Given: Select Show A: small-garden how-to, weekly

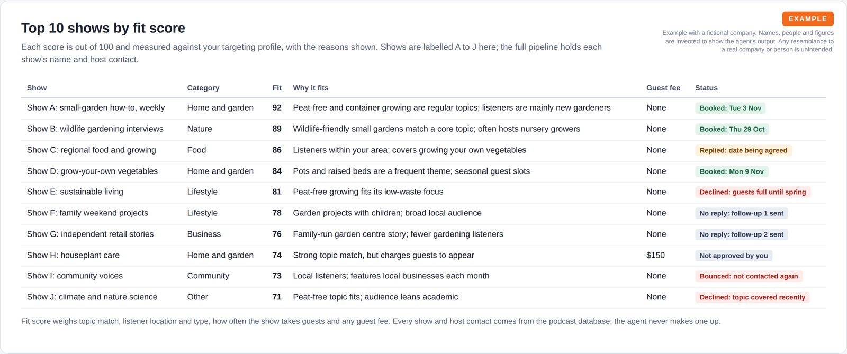Looking at the screenshot, I should coord(96,108).
